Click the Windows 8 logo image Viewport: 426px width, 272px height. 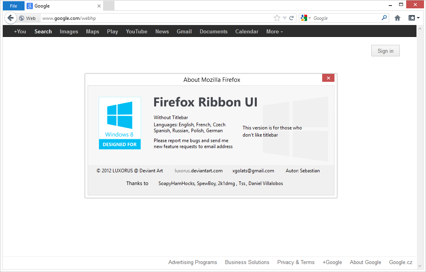(120, 123)
